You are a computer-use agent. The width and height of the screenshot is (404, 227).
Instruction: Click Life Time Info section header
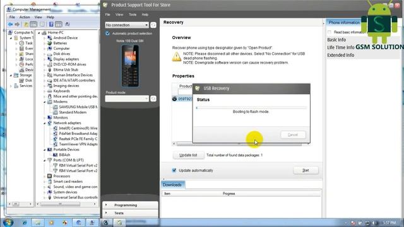point(341,47)
